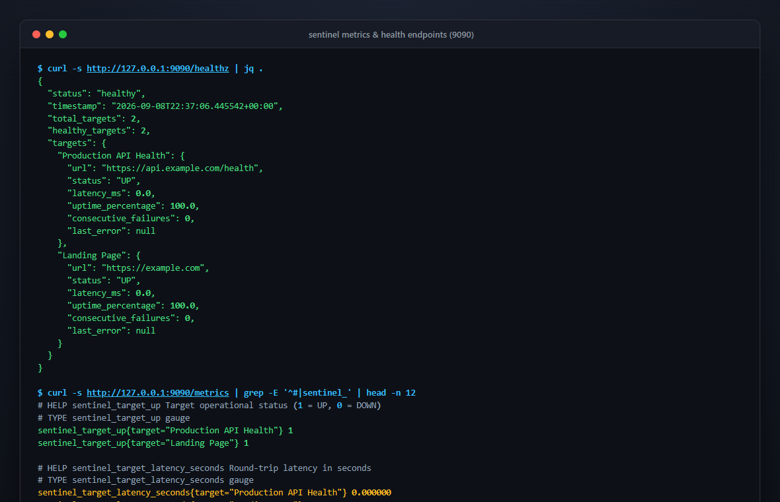Click consecutive_failures under Production API Health

pos(131,218)
